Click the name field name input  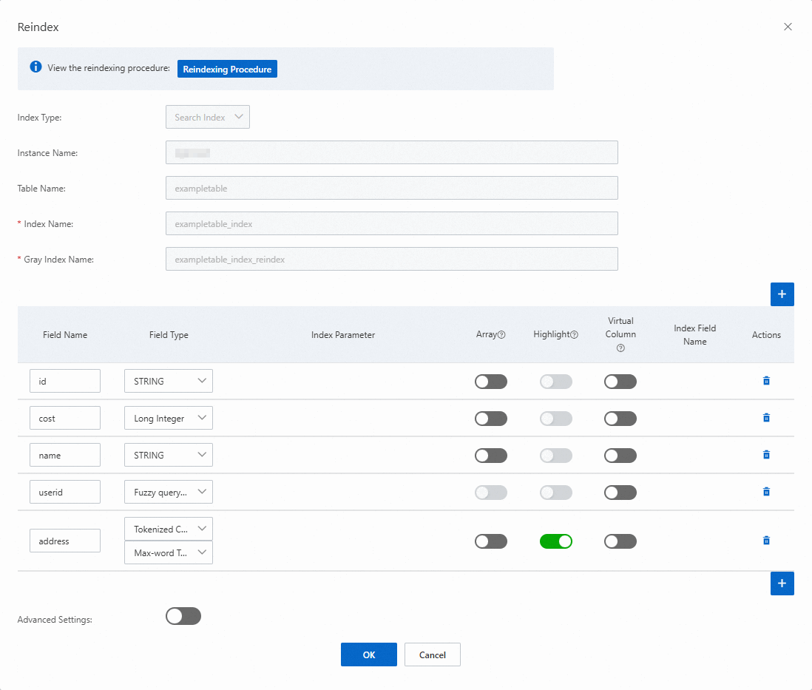point(65,455)
